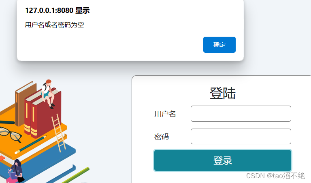Click the 用户名或者密码为空 alert message
Screen dimensions: 311x183
tap(54, 25)
